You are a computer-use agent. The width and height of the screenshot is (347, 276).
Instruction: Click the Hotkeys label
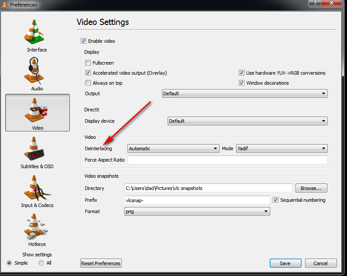pyautogui.click(x=37, y=244)
